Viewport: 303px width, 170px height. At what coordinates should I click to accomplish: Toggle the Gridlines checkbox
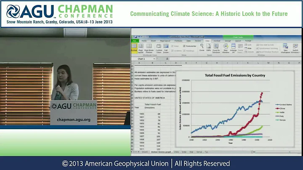pos(176,50)
